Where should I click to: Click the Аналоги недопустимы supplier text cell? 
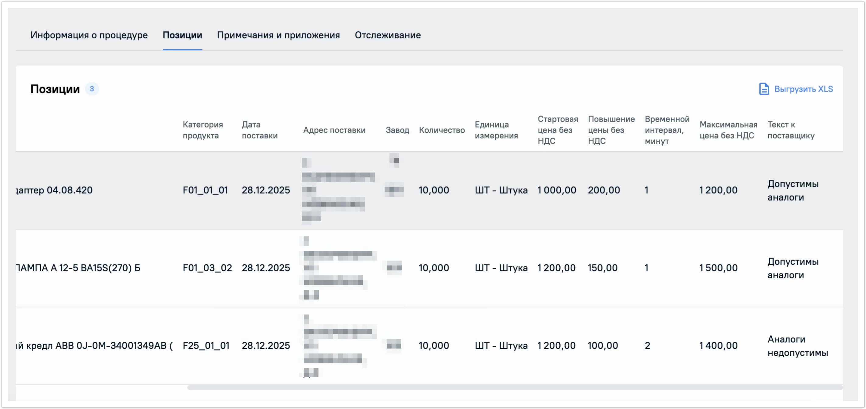tap(797, 346)
